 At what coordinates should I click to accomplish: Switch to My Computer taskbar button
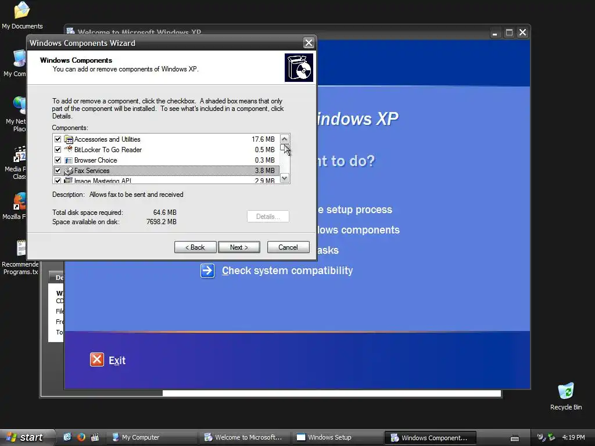point(151,438)
